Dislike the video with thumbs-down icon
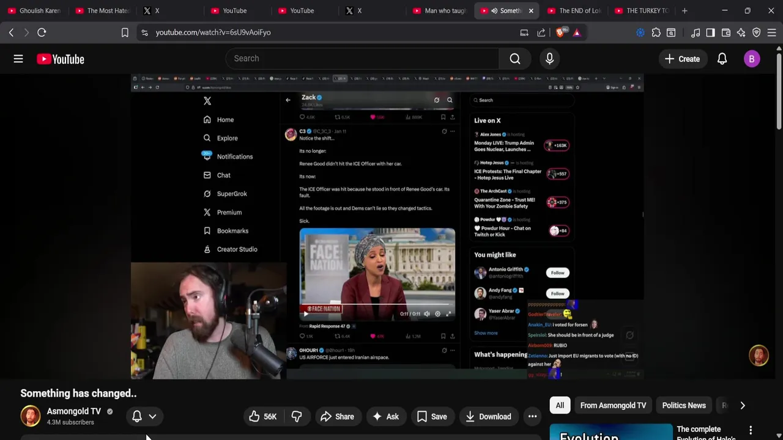The height and width of the screenshot is (440, 783). [297, 417]
